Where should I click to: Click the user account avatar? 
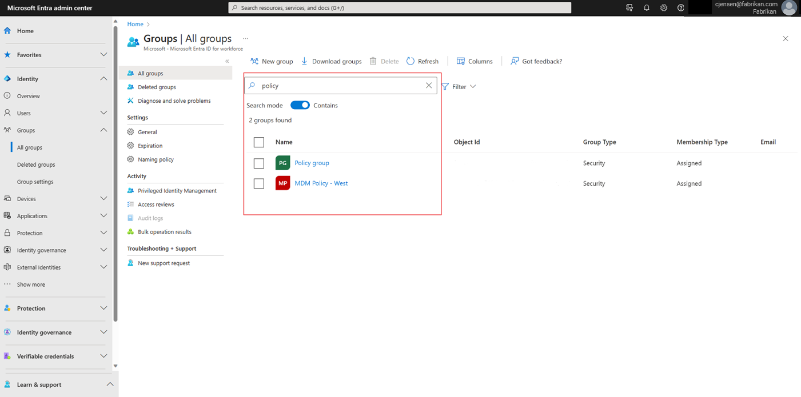[x=789, y=8]
